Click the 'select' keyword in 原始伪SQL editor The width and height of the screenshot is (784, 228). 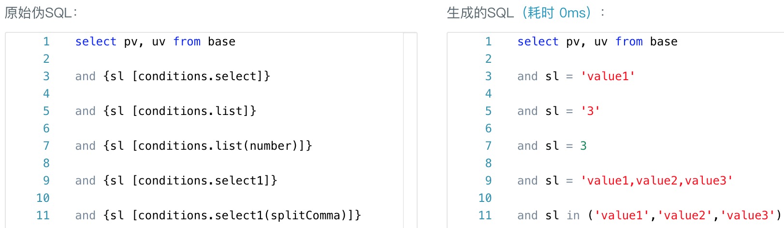coord(96,42)
